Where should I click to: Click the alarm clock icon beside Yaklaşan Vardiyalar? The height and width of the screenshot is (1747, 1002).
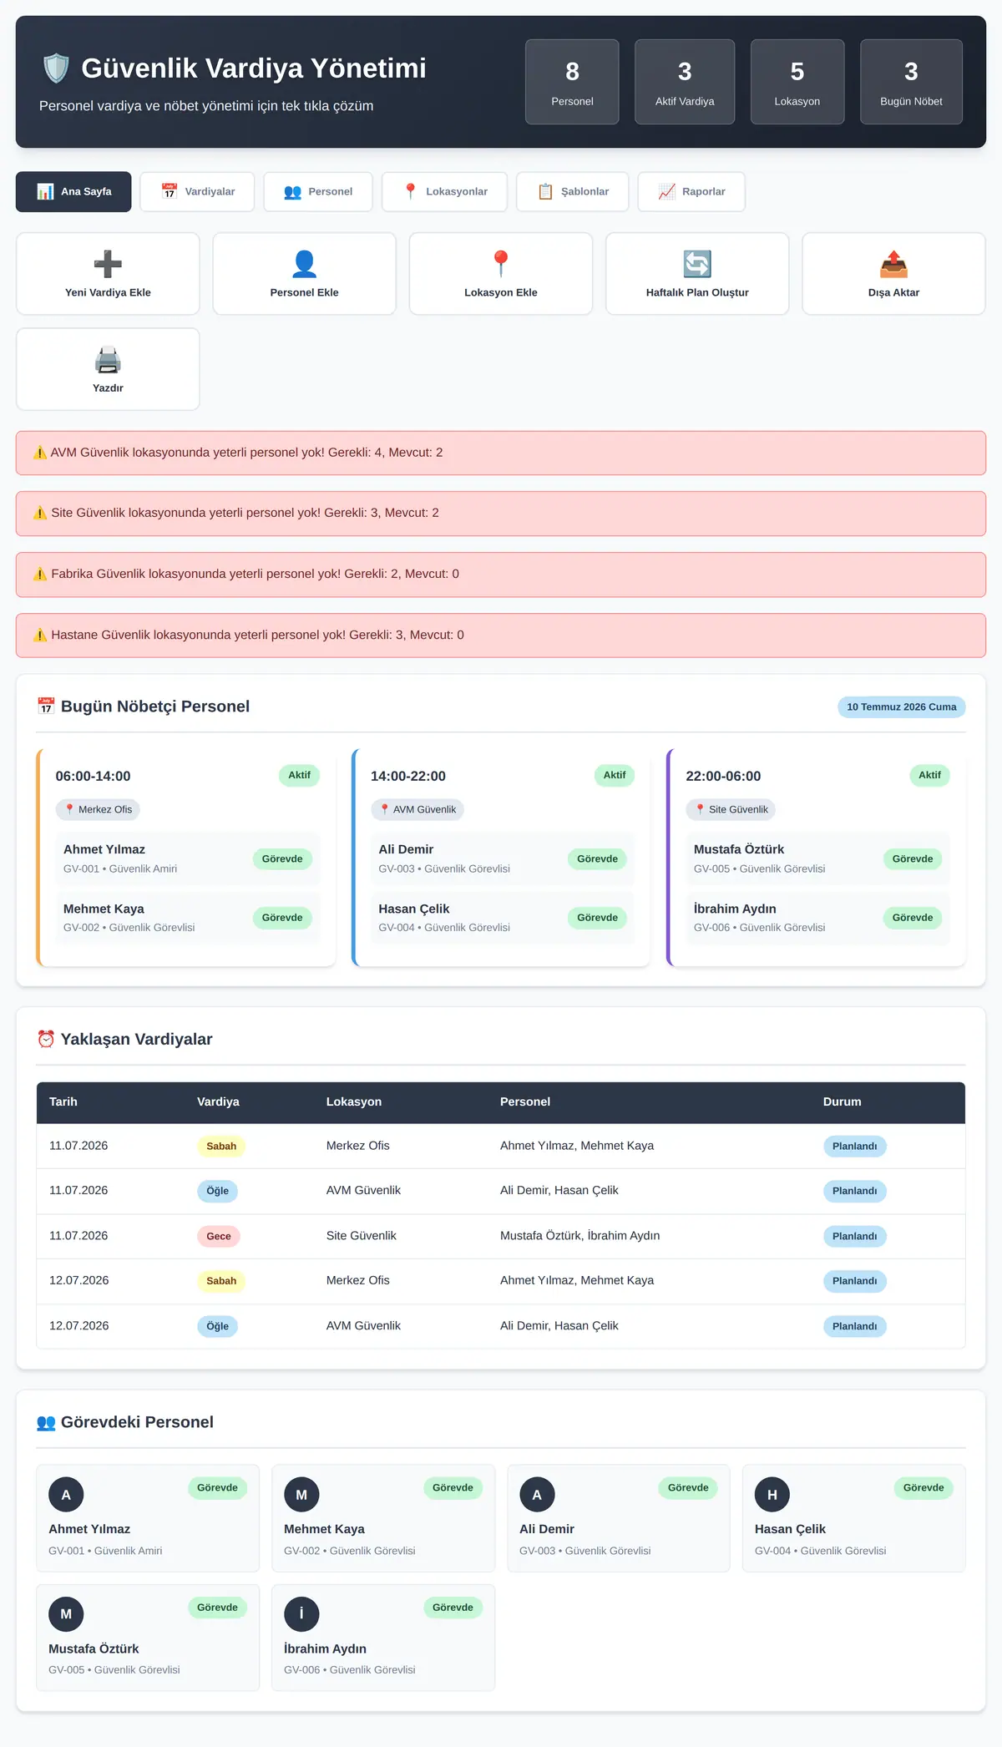pos(46,1039)
